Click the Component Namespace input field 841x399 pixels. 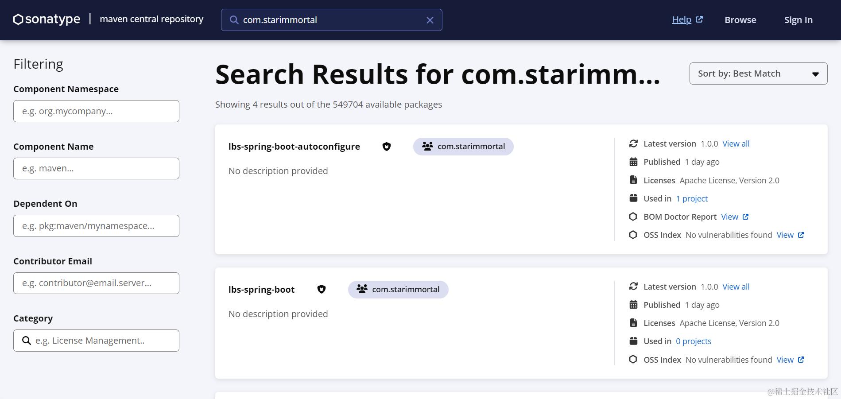click(96, 111)
